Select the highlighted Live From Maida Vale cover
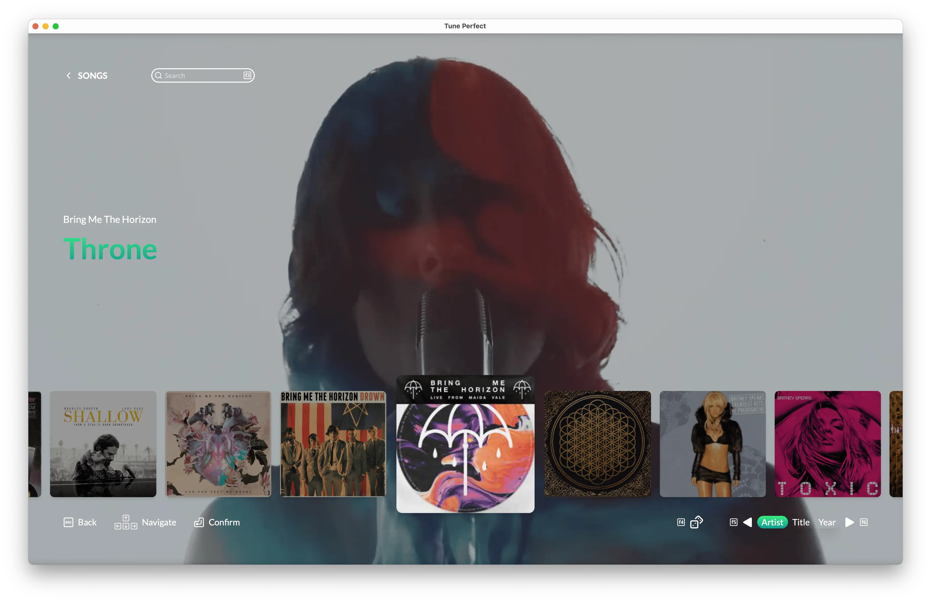Viewport: 931px width, 602px height. coord(465,444)
